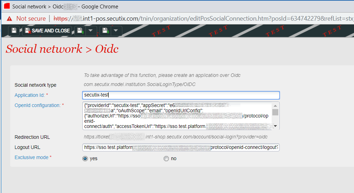Click the browser address bar URL
The height and width of the screenshot is (193, 354).
point(203,19)
